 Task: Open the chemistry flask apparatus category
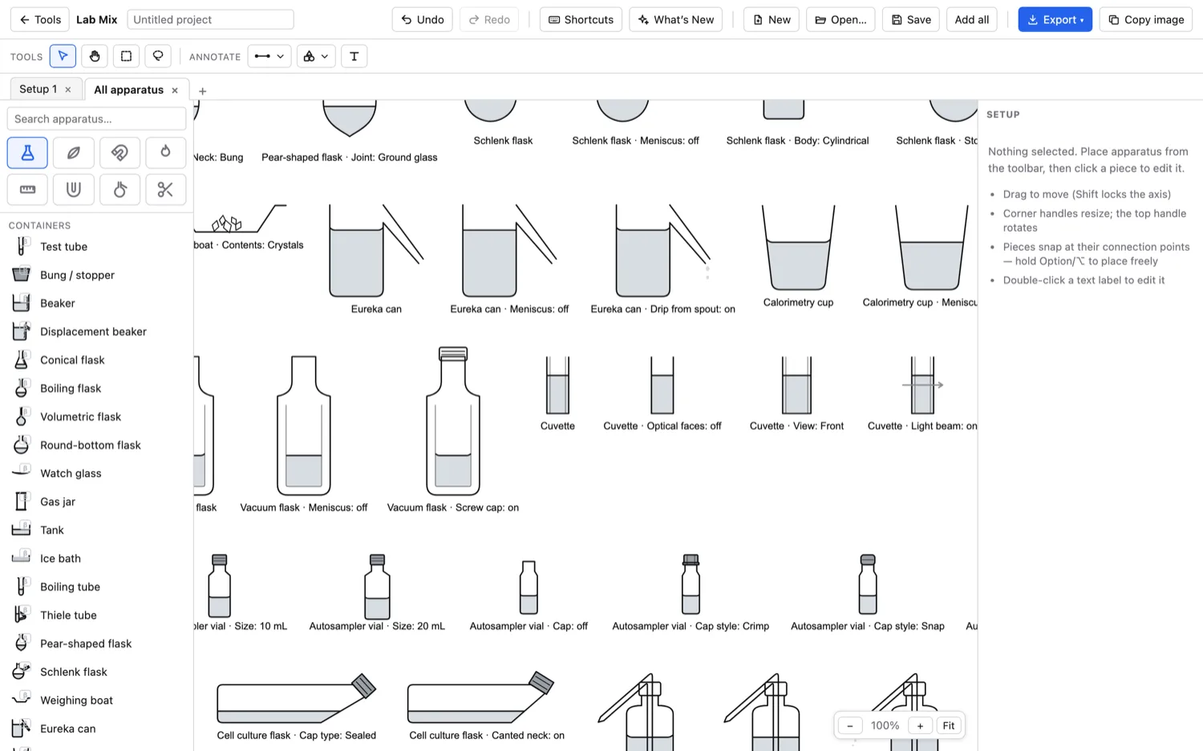click(27, 152)
